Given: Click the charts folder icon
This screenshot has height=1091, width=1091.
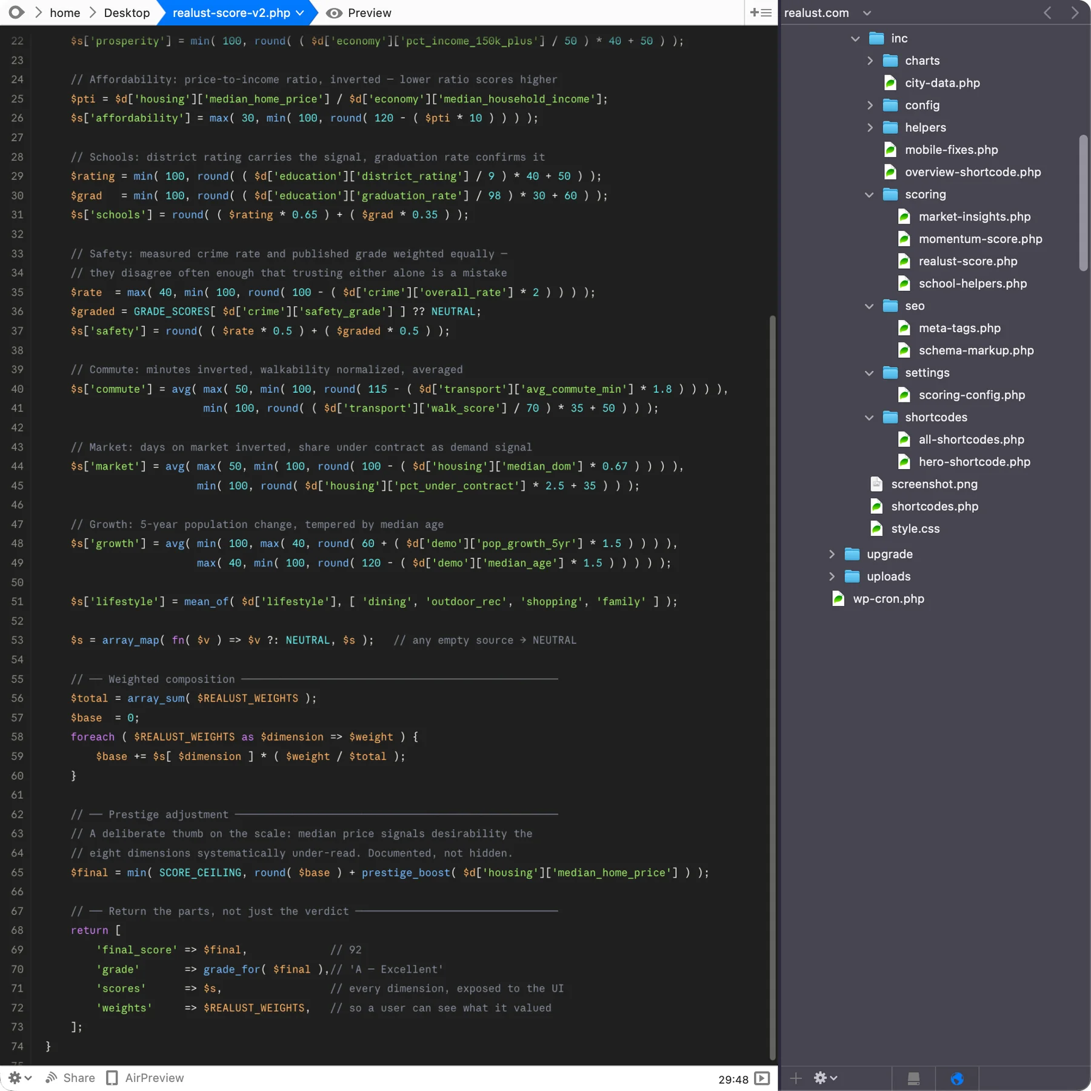Looking at the screenshot, I should point(890,61).
